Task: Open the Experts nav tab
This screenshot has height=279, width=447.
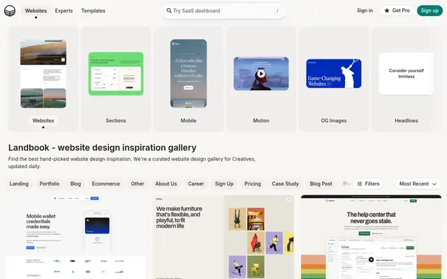Action: [x=64, y=11]
